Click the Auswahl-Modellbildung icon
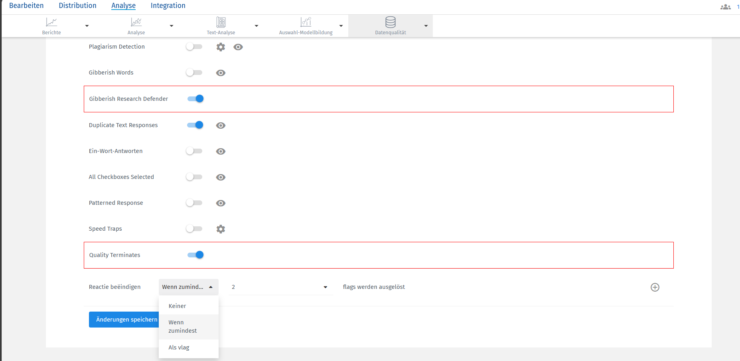 pyautogui.click(x=306, y=22)
